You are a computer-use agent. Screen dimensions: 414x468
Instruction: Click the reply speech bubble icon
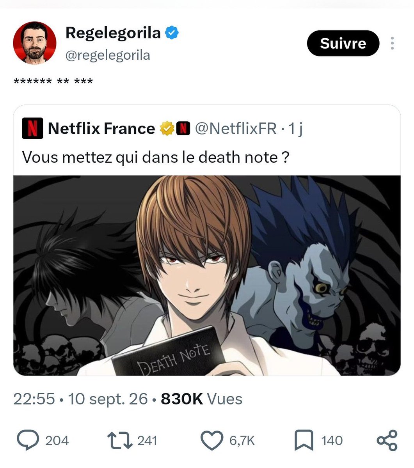tap(28, 440)
